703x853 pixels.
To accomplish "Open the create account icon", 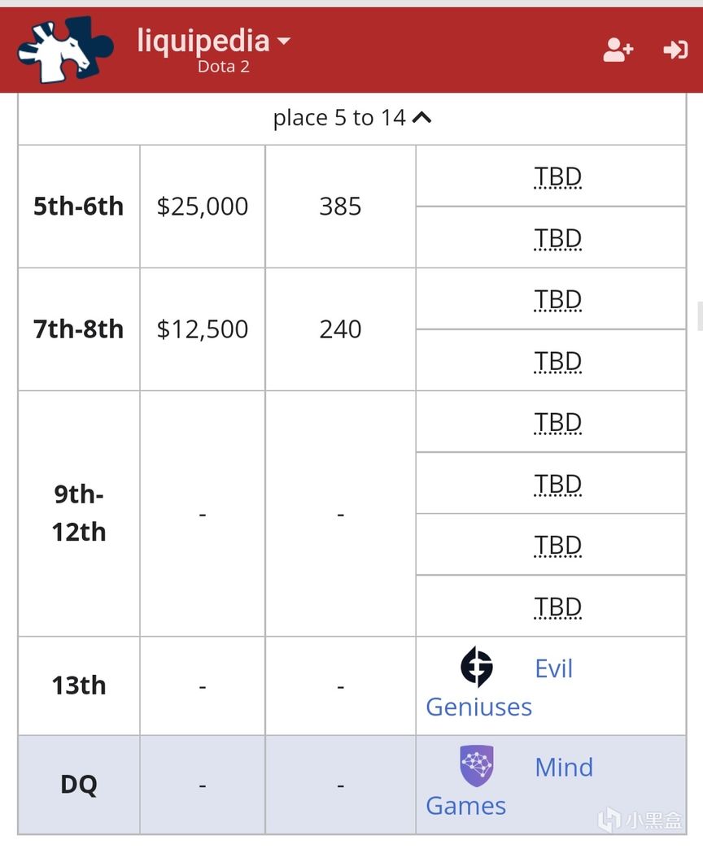I will (618, 50).
